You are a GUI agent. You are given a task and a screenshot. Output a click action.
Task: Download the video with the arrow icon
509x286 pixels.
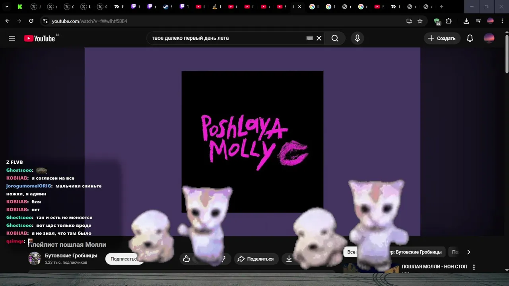289,259
